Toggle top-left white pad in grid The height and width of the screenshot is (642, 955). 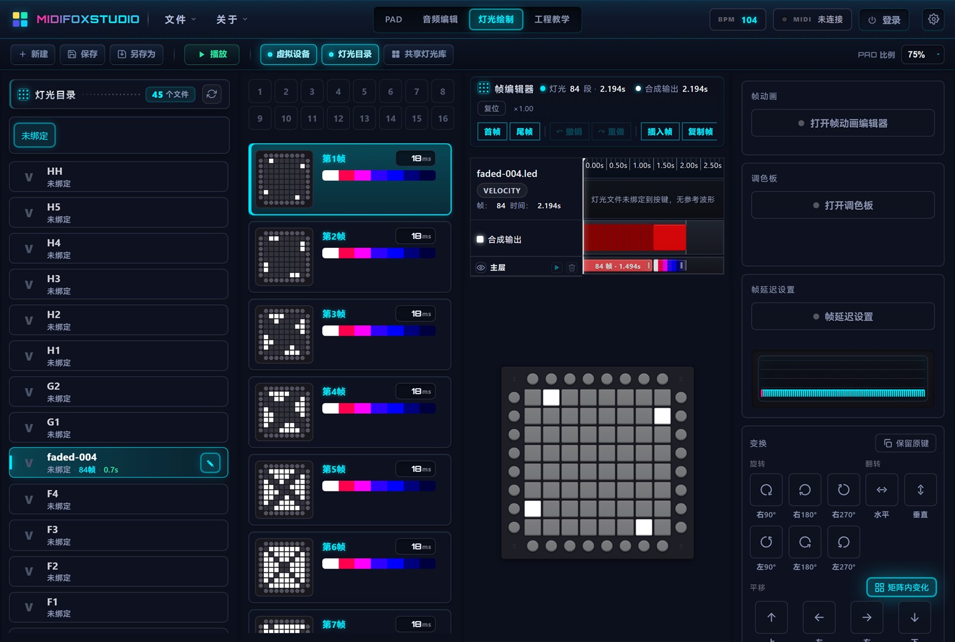point(551,397)
